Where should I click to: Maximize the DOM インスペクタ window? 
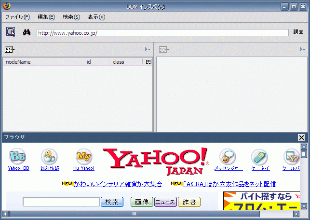click(x=294, y=7)
